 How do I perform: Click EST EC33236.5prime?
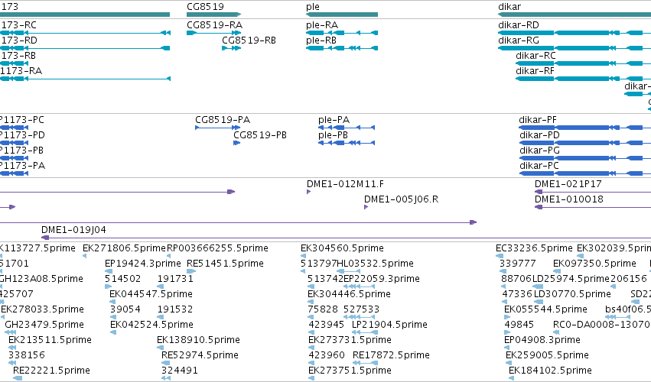pyautogui.click(x=534, y=248)
